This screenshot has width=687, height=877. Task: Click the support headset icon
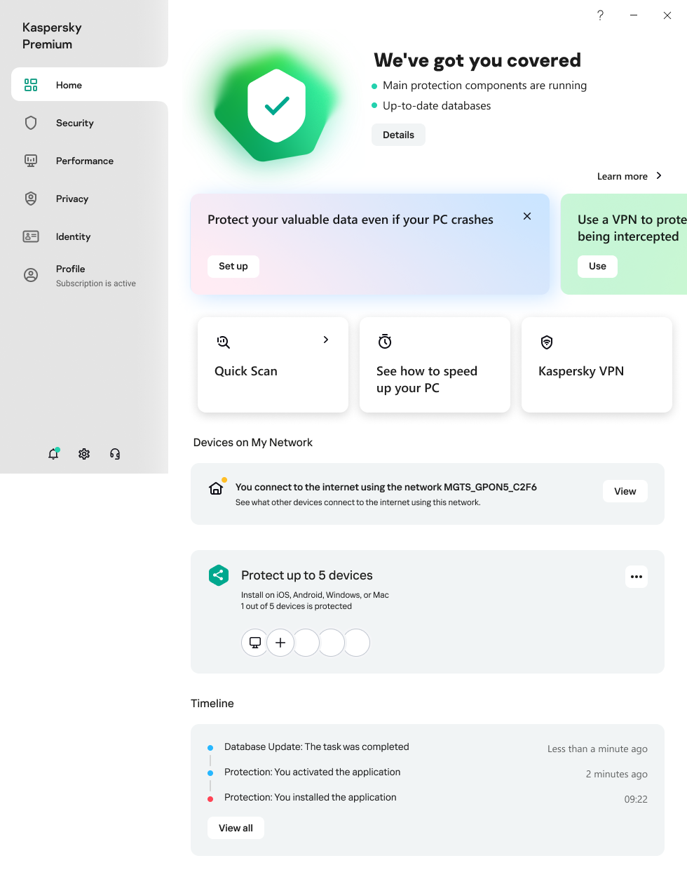(x=114, y=454)
